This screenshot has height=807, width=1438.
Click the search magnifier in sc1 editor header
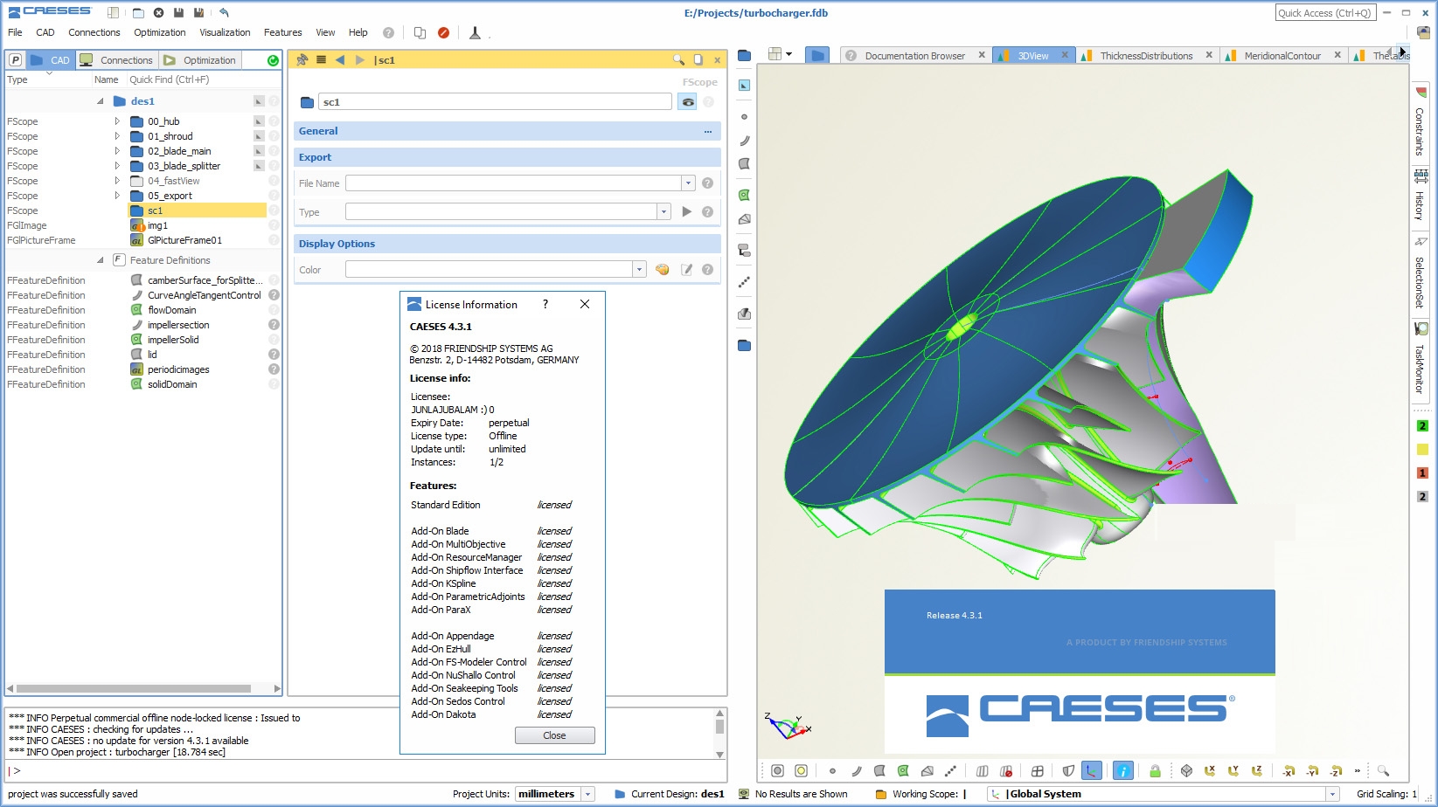(x=678, y=59)
